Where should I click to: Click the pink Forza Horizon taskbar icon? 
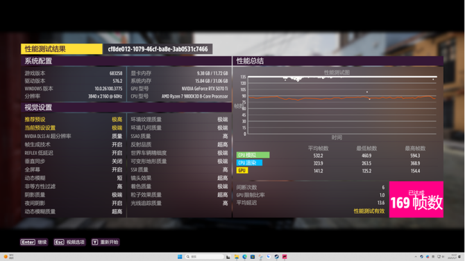pos(285,257)
